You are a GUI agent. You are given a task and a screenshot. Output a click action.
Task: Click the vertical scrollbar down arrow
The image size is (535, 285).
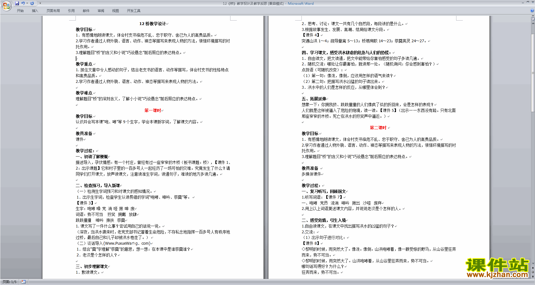click(x=533, y=263)
